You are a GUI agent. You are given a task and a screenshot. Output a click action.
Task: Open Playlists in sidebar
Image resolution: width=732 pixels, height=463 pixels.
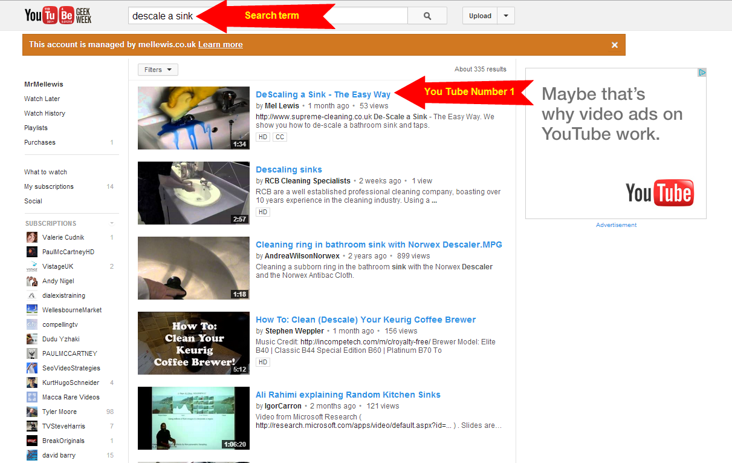[36, 128]
